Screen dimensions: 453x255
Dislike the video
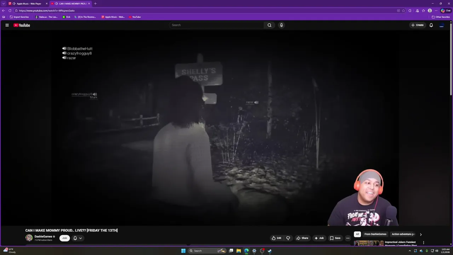288,238
